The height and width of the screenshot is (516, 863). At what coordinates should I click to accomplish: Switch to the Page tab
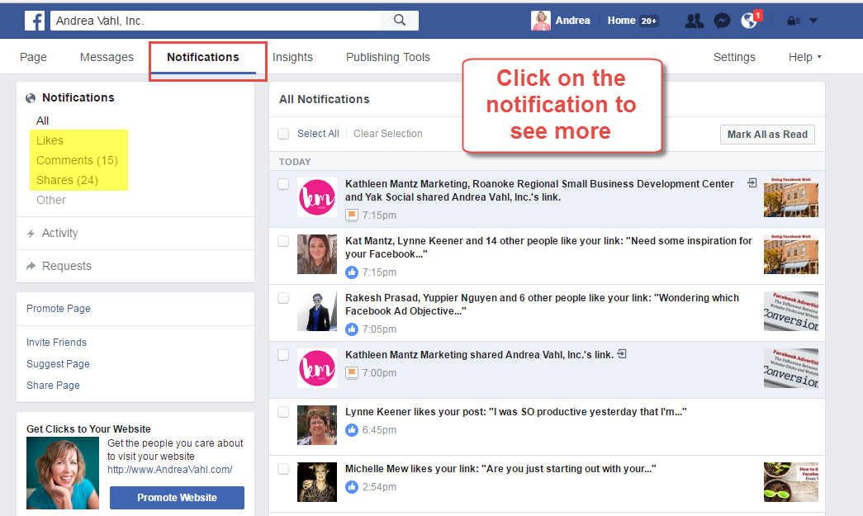click(x=33, y=57)
